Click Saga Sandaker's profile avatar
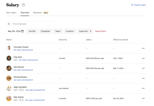The width and height of the screenshot is (154, 106). click(9, 88)
